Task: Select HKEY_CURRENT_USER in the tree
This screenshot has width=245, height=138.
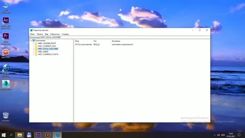Action: (47, 46)
